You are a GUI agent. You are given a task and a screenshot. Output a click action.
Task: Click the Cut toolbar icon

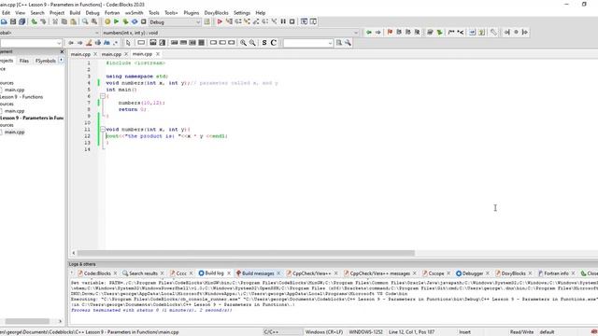55,21
